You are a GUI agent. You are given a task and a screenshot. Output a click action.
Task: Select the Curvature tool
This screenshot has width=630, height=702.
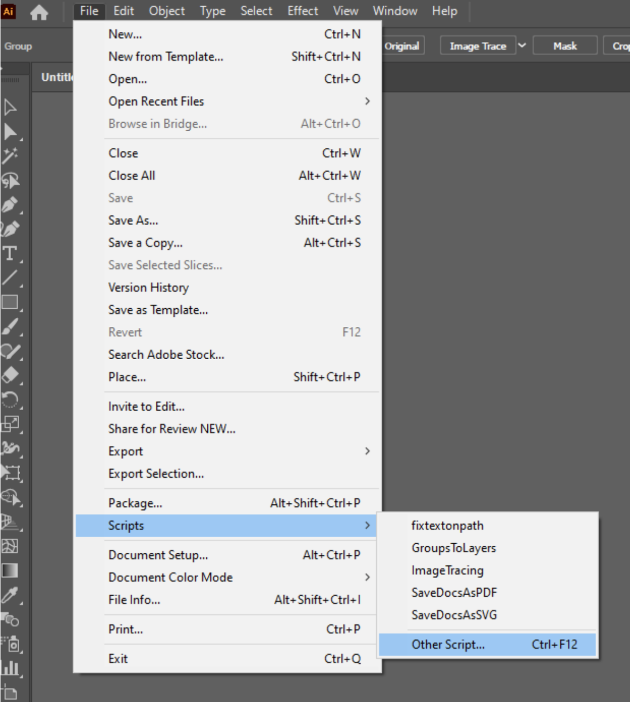point(10,229)
